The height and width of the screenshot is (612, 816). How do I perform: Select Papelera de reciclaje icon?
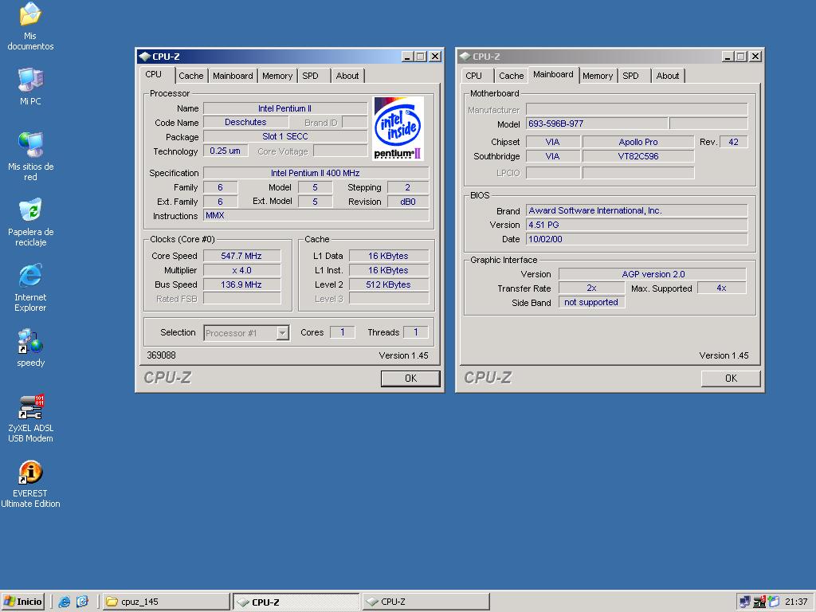pyautogui.click(x=30, y=222)
